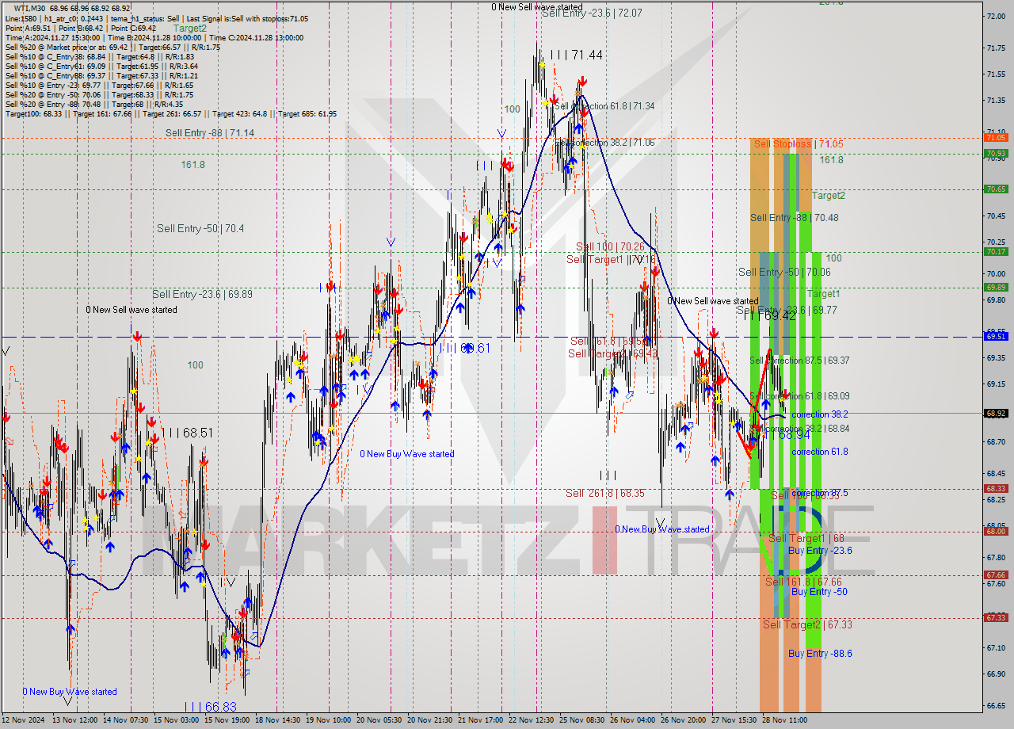This screenshot has width=1014, height=729.
Task: Click the 'Buy Entry -23.6' label
Action: [x=820, y=550]
